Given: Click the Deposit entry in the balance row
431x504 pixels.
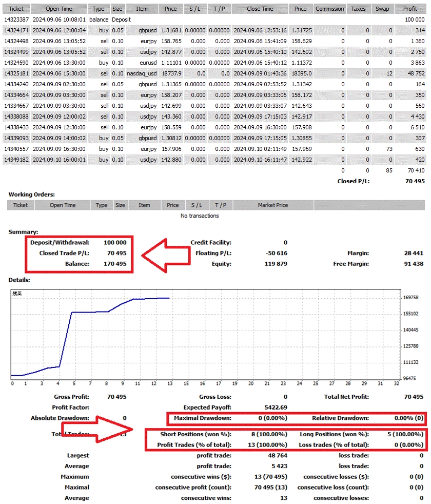Looking at the screenshot, I should (x=121, y=20).
